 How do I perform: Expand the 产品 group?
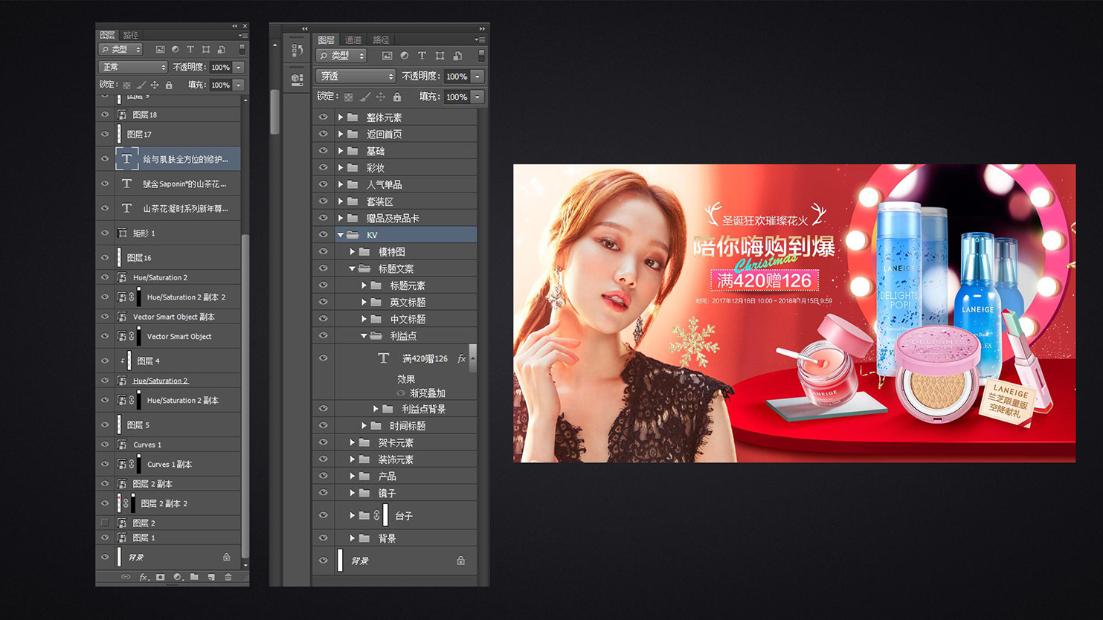tap(353, 476)
